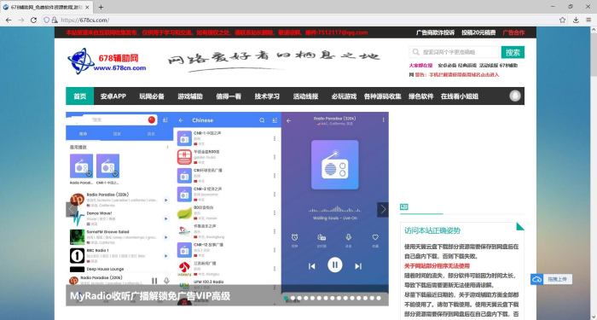
Task: Open the 安卓APP nav item
Action: pyautogui.click(x=113, y=96)
